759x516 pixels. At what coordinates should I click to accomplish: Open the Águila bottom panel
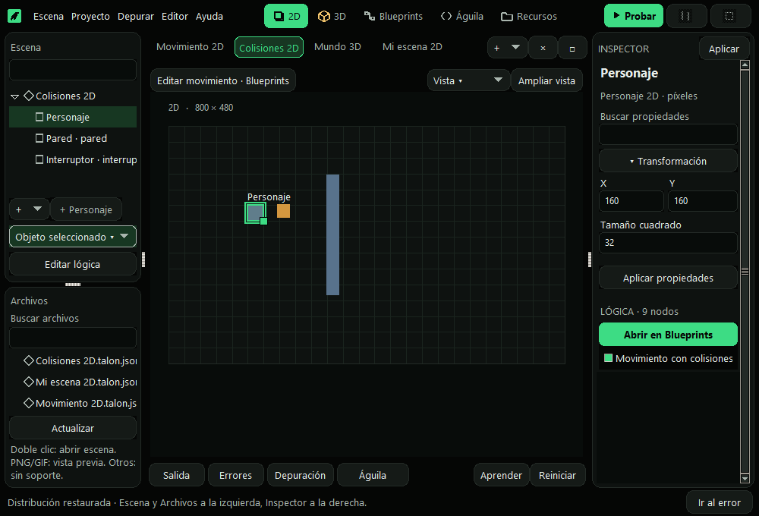372,475
